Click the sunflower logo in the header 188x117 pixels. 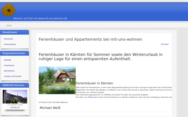coord(8,10)
